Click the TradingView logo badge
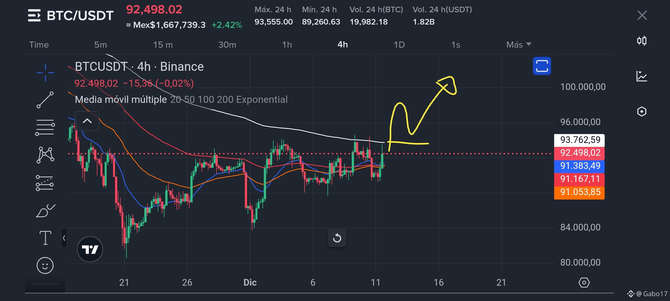 tap(90, 249)
